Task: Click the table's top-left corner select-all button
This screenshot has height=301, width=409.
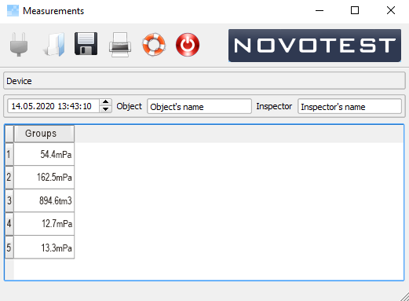Action: [9, 134]
